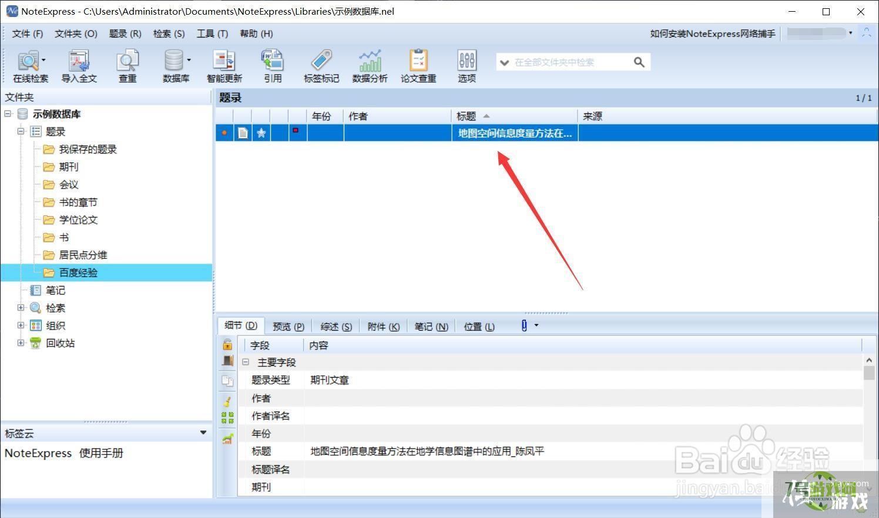Image resolution: width=879 pixels, height=518 pixels.
Task: Click the document icon in record row
Action: (x=243, y=133)
